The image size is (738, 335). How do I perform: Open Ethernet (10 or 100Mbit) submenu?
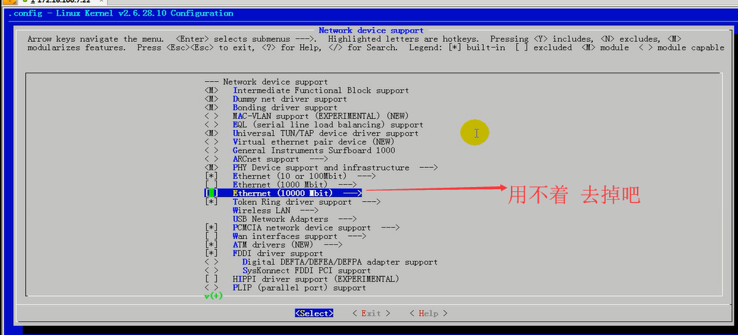click(x=304, y=176)
